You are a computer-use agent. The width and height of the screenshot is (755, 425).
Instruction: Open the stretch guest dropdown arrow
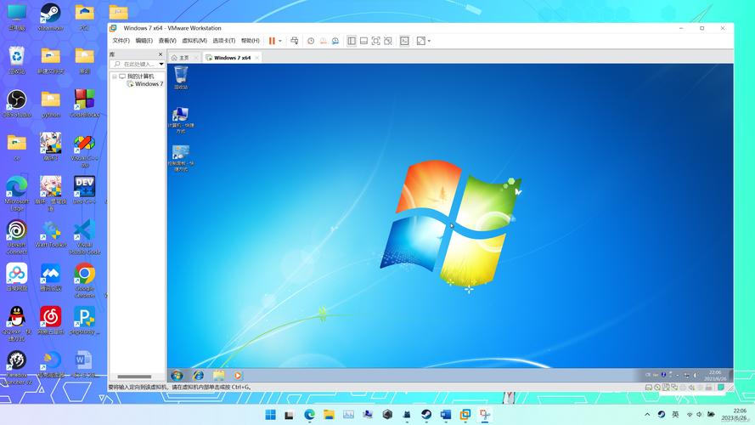pyautogui.click(x=429, y=41)
